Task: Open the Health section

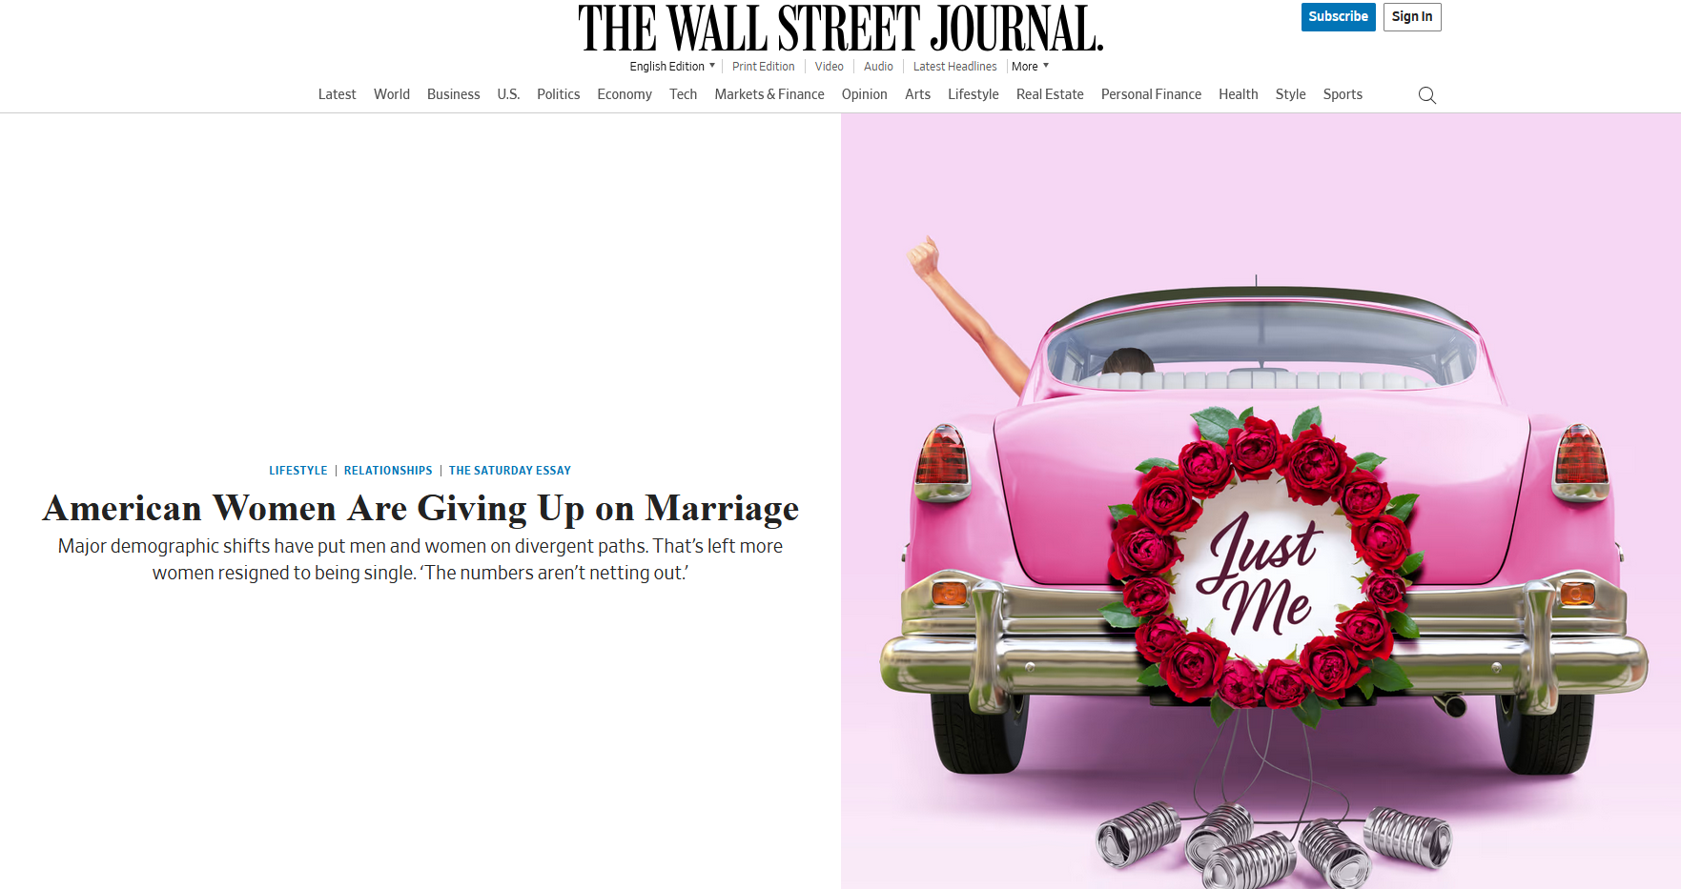Action: point(1238,94)
